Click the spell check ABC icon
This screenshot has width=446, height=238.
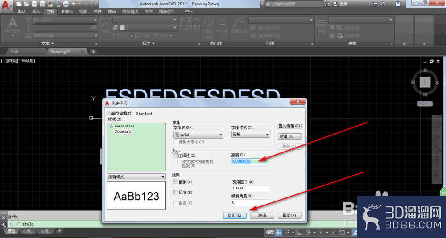pos(28,20)
